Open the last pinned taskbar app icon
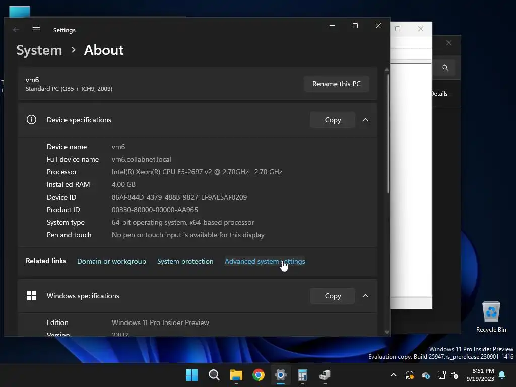 (x=325, y=375)
